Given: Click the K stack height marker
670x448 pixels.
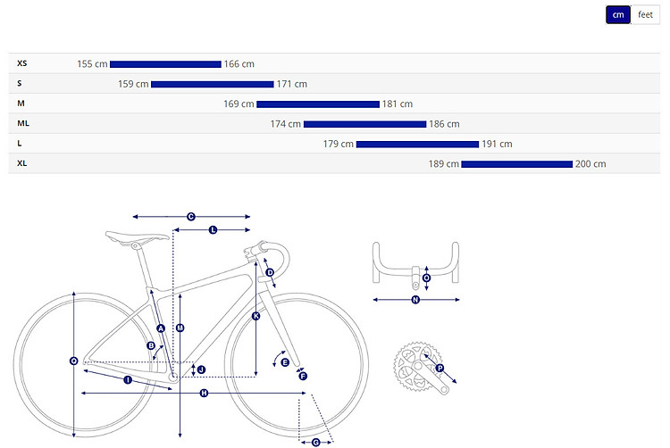Looking at the screenshot, I should (x=256, y=316).
